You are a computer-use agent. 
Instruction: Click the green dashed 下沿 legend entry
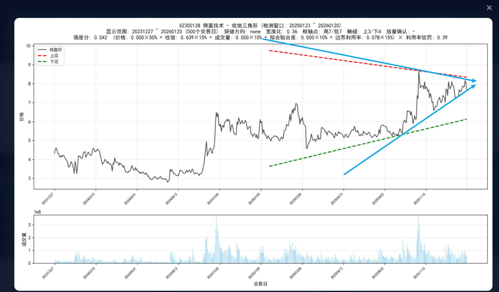pos(50,62)
